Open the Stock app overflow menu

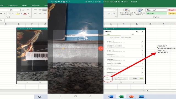[142, 32]
